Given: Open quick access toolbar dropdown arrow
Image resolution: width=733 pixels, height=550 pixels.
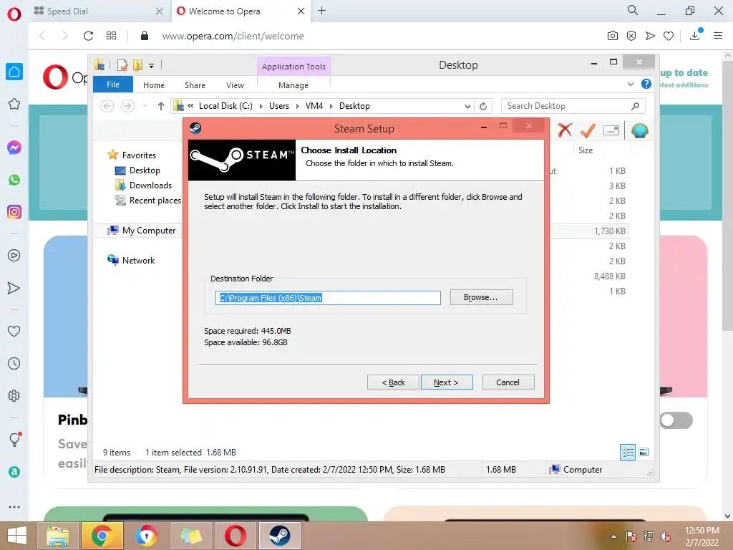Looking at the screenshot, I should coord(152,65).
